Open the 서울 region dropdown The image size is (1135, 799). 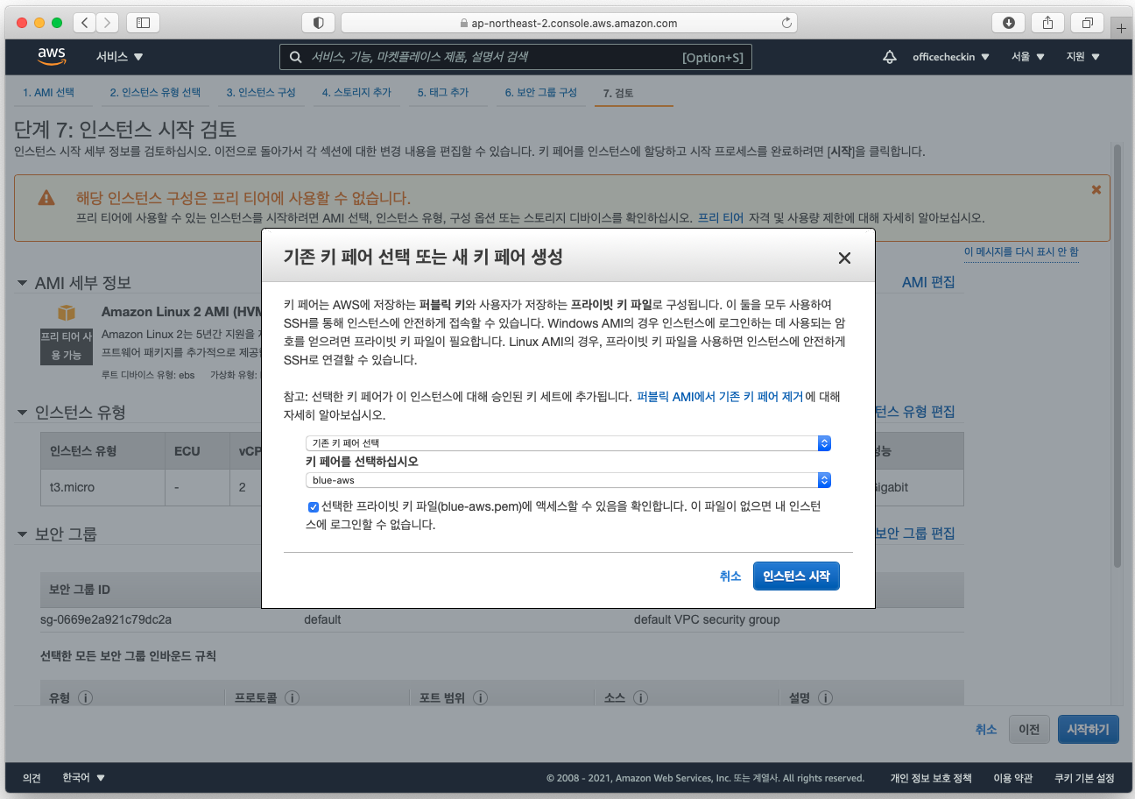click(1028, 57)
